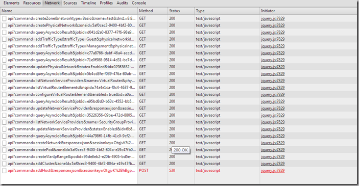Sort by the Type column header
359x186 pixels.
click(227, 11)
